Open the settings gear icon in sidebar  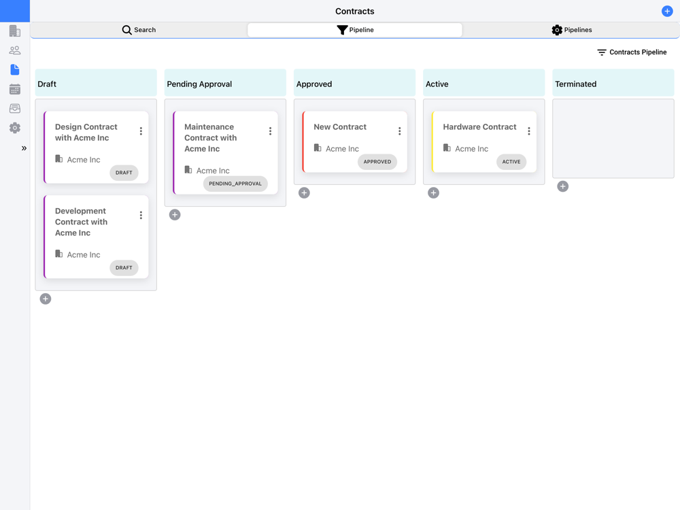coord(15,128)
